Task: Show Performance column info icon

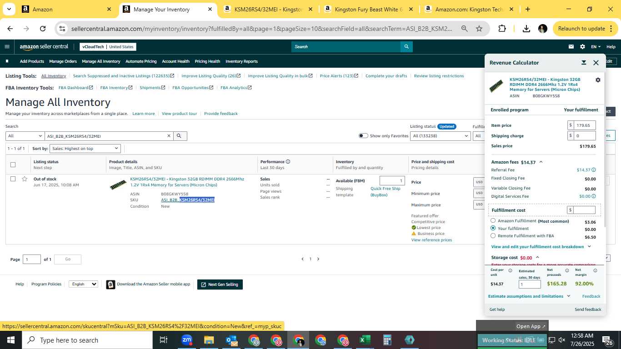Action: pyautogui.click(x=288, y=161)
